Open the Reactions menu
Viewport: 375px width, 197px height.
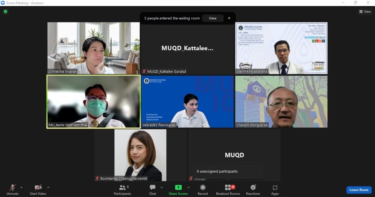click(253, 188)
